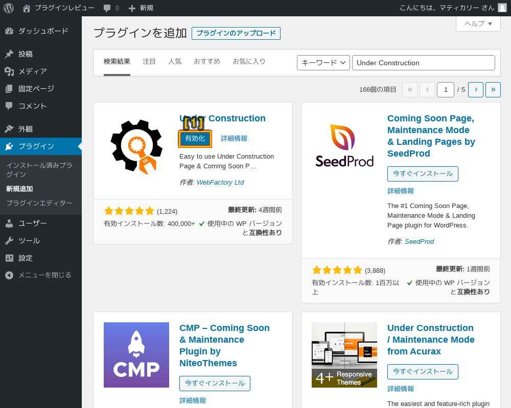Click the user avatar in admin bar
This screenshot has height=408, width=511.
(x=502, y=8)
